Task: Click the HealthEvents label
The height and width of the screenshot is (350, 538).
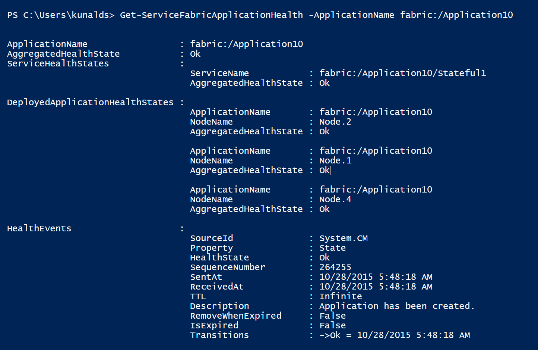Action: click(x=39, y=228)
